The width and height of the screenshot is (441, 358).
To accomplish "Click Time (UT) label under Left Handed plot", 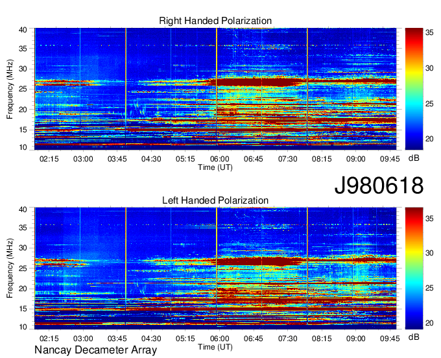I will pos(215,347).
